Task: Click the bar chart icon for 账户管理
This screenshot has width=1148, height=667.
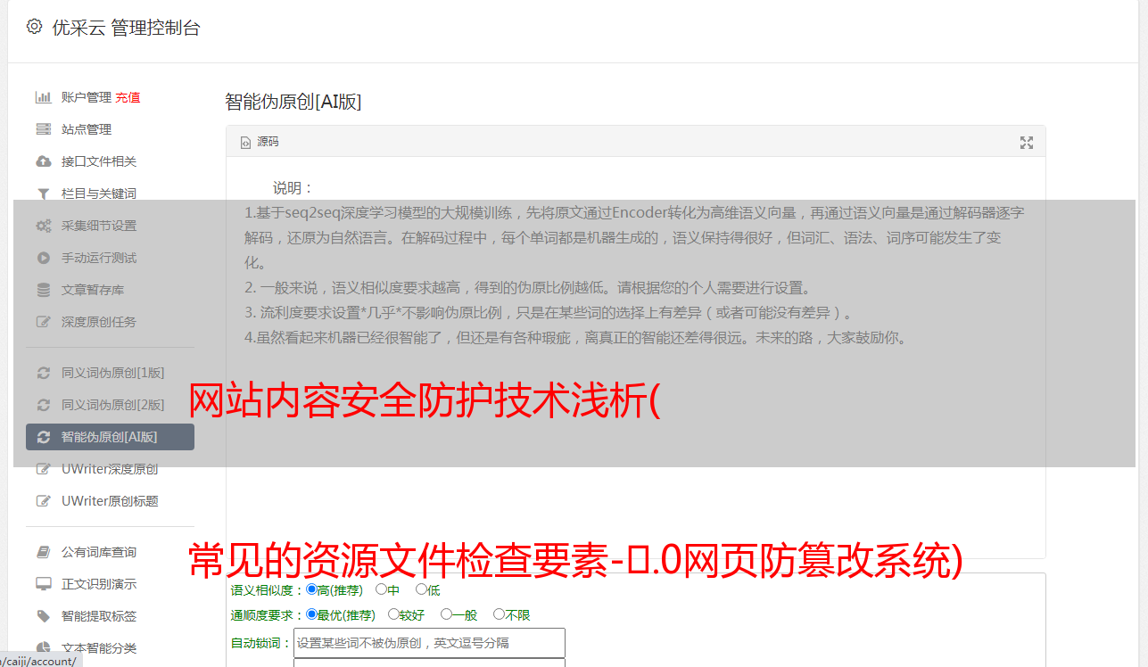Action: 43,97
